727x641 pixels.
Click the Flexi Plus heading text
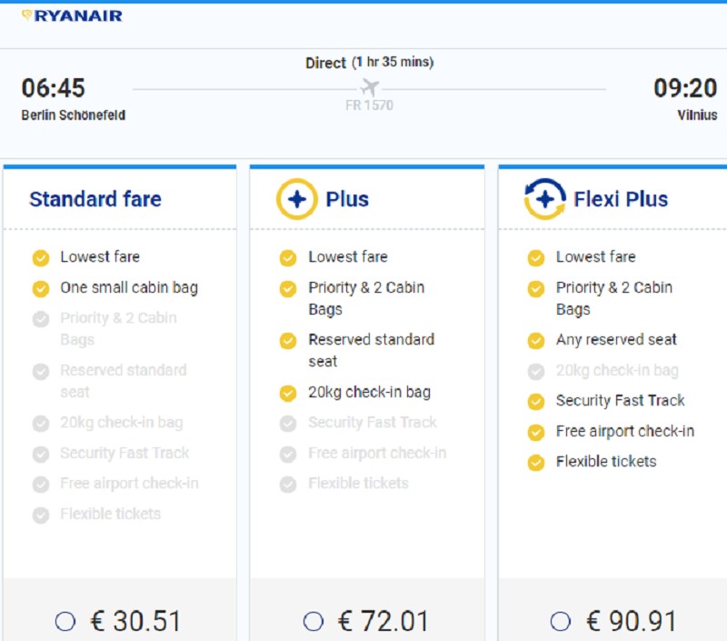point(621,199)
